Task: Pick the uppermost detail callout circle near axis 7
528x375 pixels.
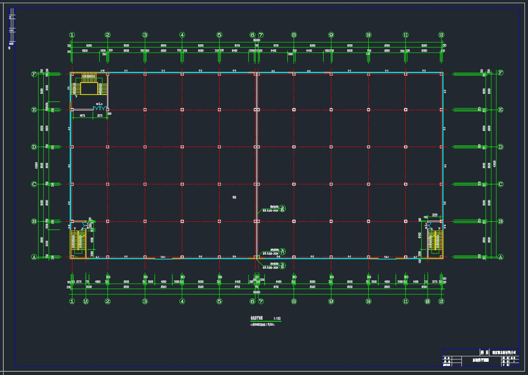Action: [283, 209]
